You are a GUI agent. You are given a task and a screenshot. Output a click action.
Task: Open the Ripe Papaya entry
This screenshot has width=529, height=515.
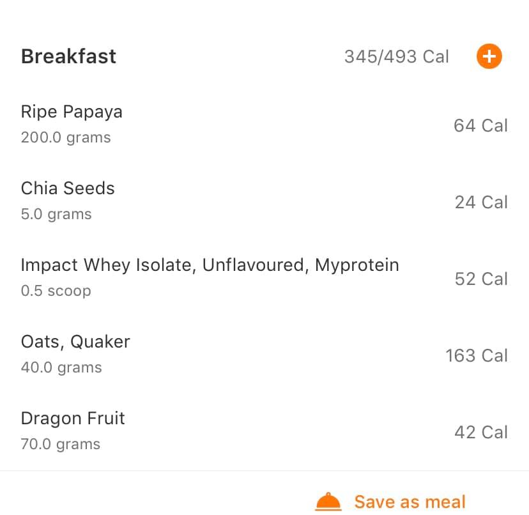[x=72, y=112]
